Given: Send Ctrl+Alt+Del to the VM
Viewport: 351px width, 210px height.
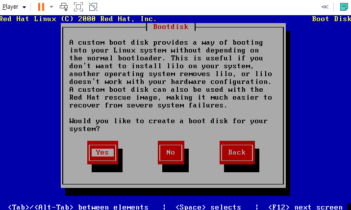Looking at the screenshot, I should pyautogui.click(x=64, y=7).
